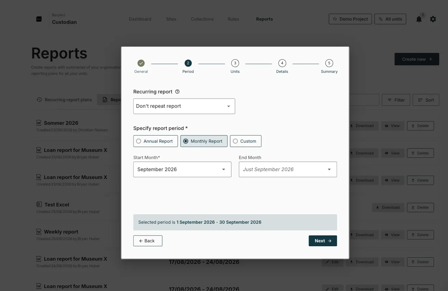Open the Start Month dropdown
Screen dimensions: 448x291
[x=182, y=170]
